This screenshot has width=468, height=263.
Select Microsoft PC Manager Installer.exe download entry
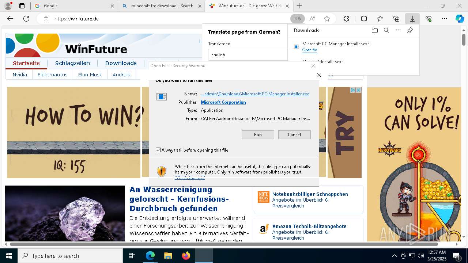(353, 47)
